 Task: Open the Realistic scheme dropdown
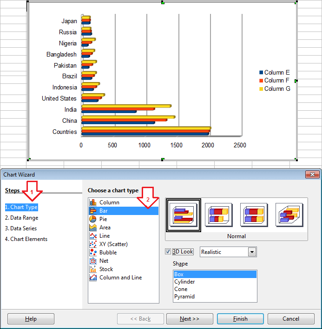pyautogui.click(x=252, y=252)
